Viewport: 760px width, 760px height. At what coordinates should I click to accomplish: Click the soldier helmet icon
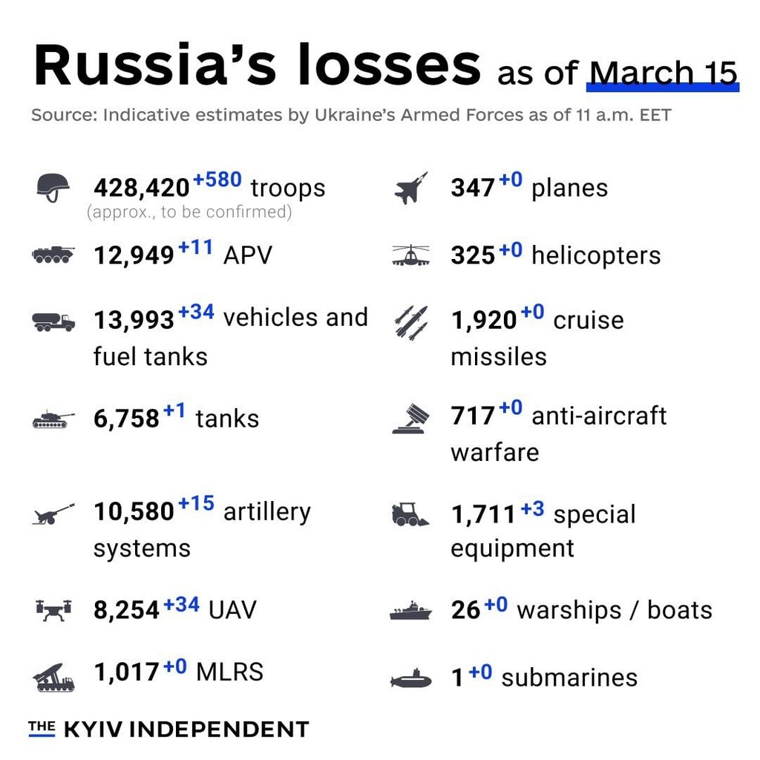(53, 187)
